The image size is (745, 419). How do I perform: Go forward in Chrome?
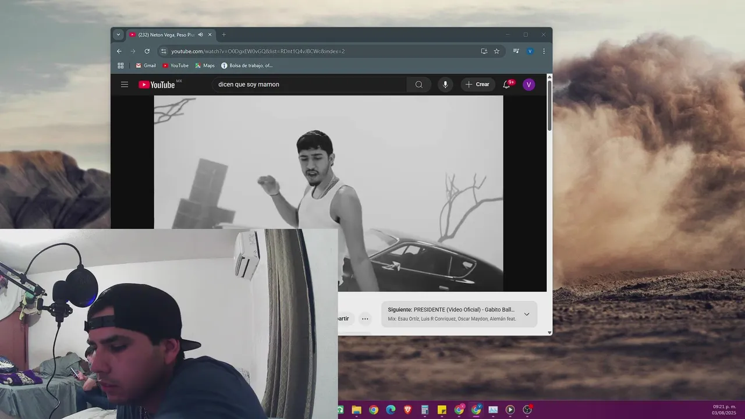pyautogui.click(x=133, y=51)
